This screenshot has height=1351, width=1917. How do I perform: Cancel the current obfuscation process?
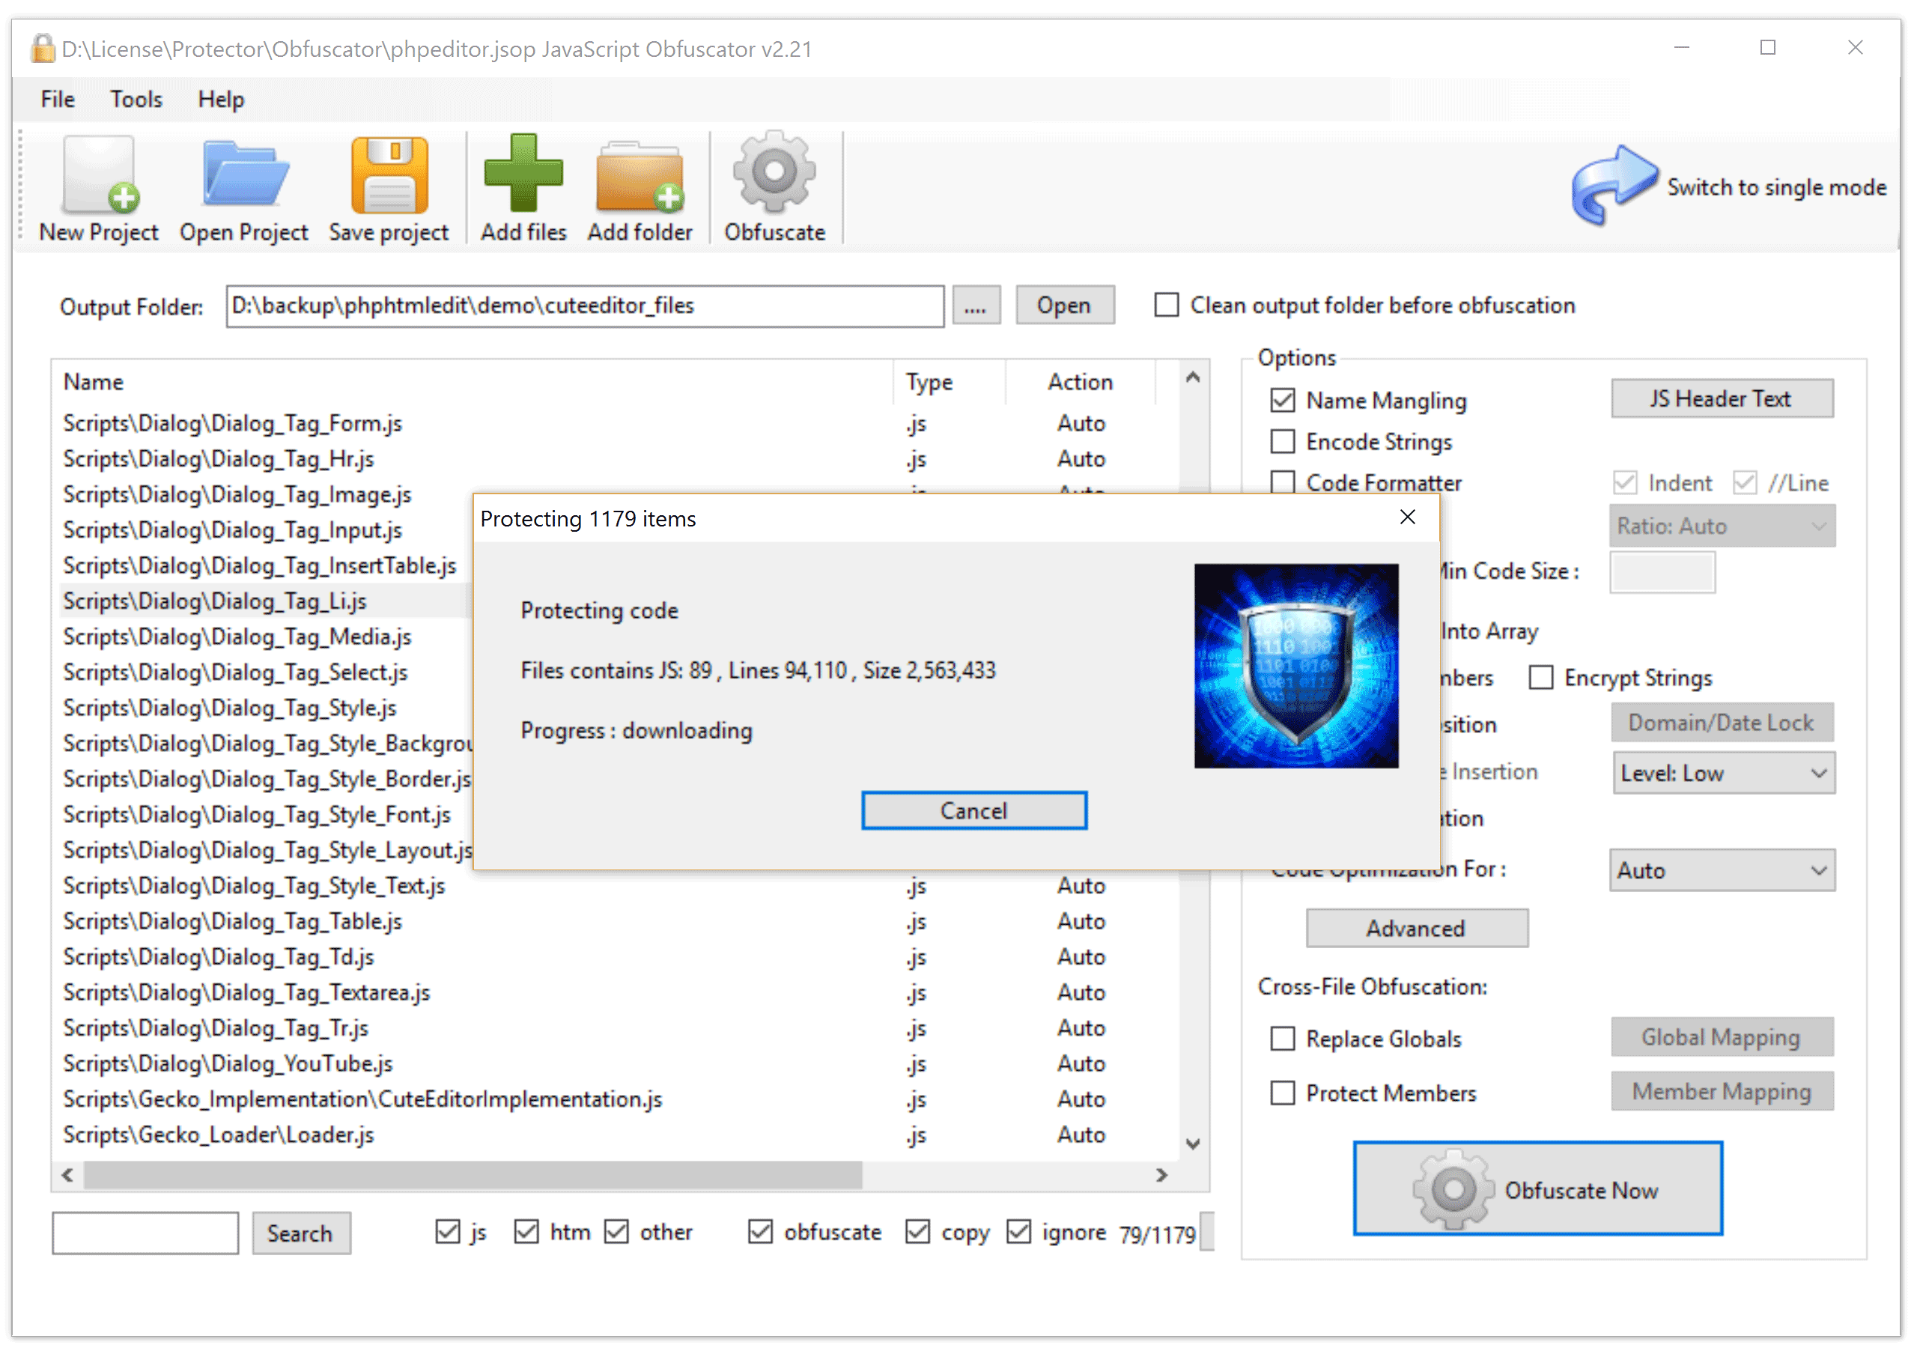[x=976, y=812]
